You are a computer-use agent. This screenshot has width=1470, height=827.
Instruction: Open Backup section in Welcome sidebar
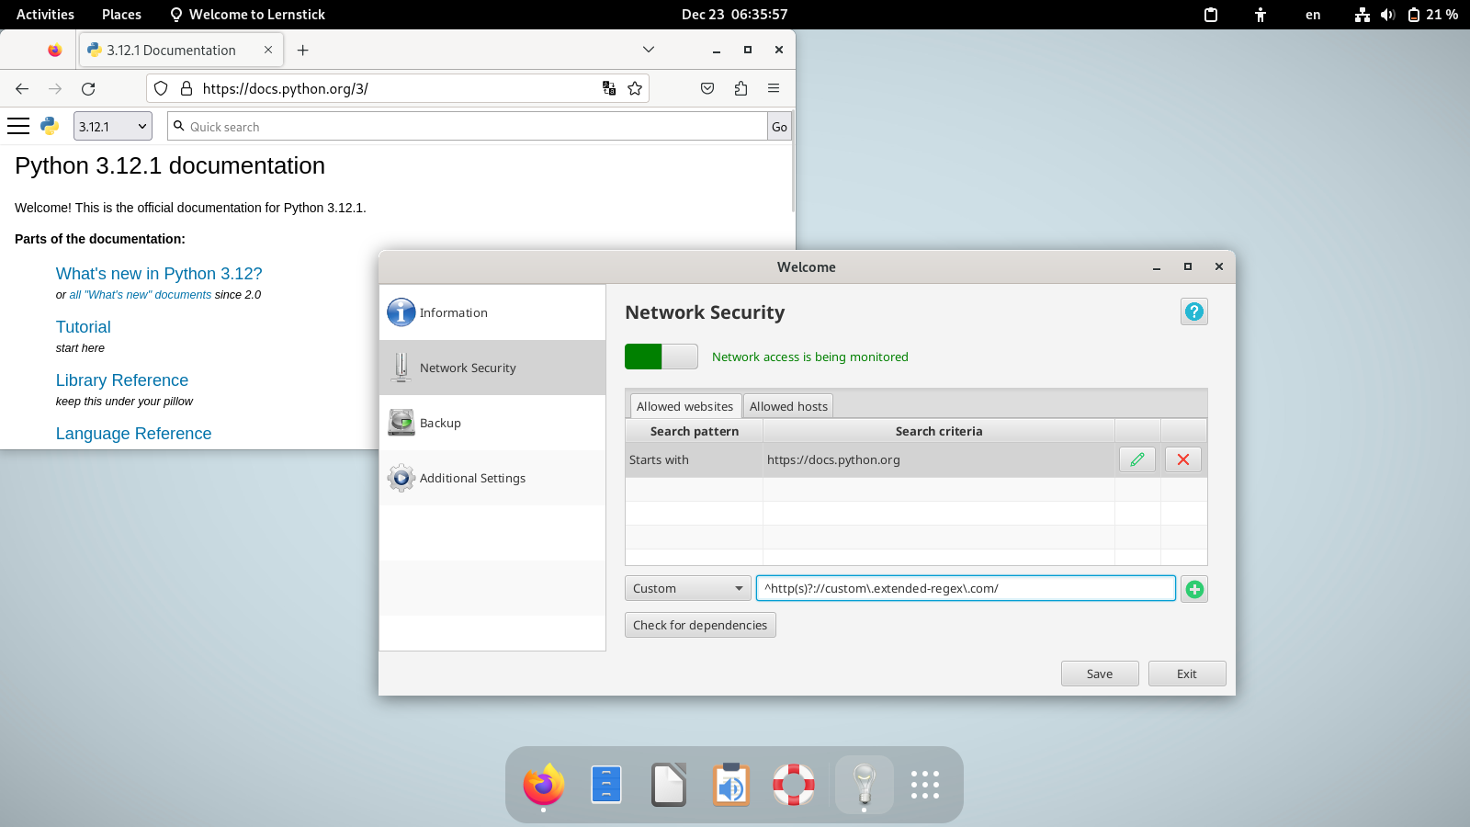click(492, 423)
